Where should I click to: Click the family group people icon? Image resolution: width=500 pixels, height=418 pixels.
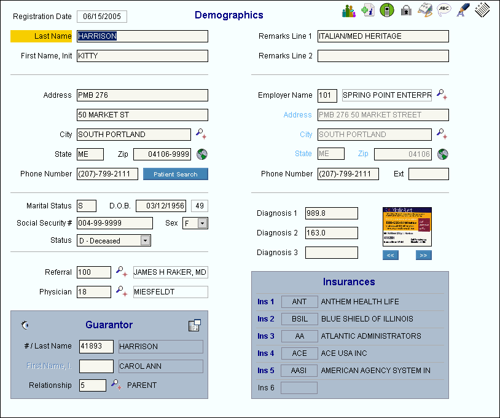348,11
